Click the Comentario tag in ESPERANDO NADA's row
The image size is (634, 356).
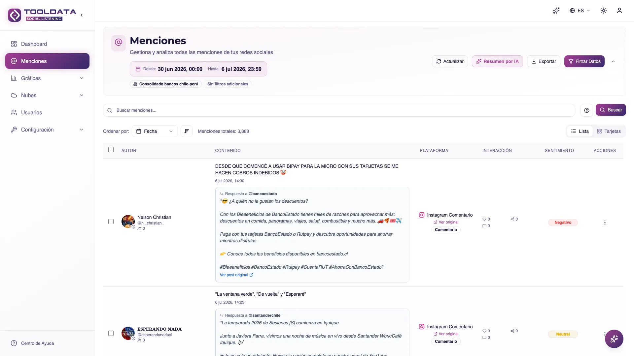pos(446,341)
